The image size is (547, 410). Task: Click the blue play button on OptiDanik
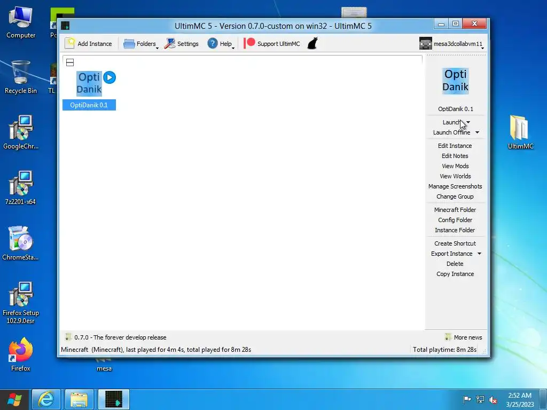pos(110,77)
